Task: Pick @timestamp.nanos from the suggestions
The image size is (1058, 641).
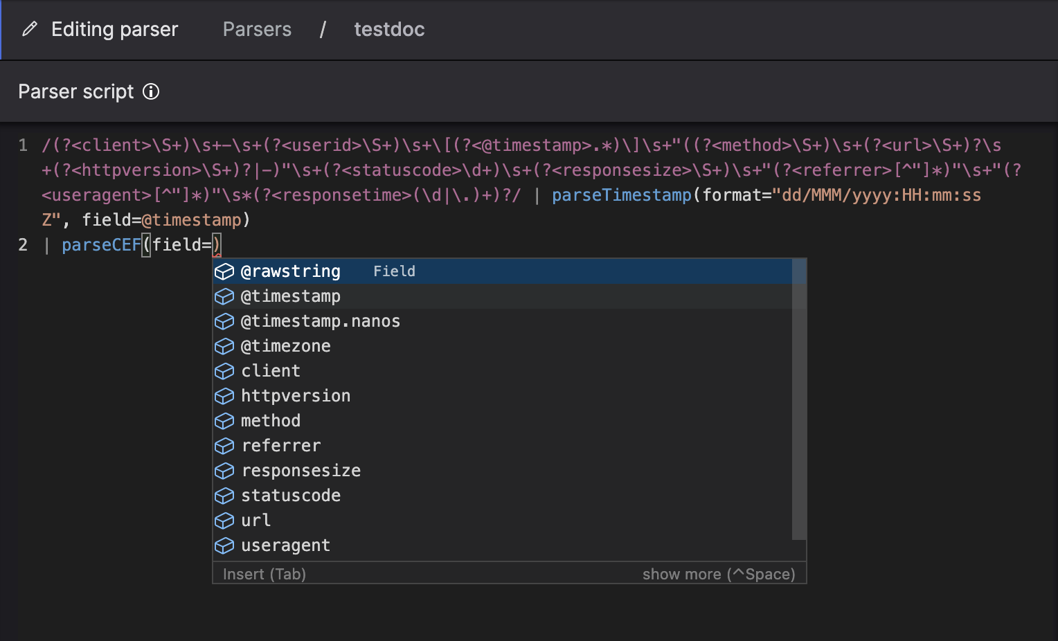Action: [x=503, y=321]
